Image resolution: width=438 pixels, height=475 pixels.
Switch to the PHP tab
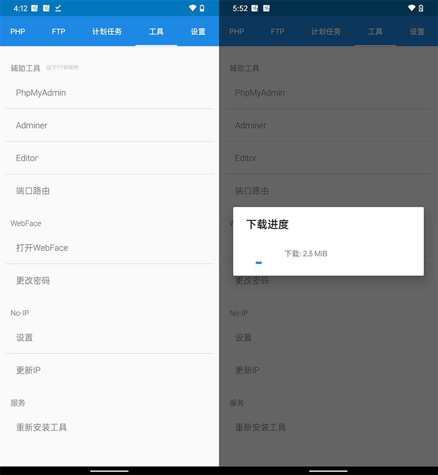coord(18,31)
